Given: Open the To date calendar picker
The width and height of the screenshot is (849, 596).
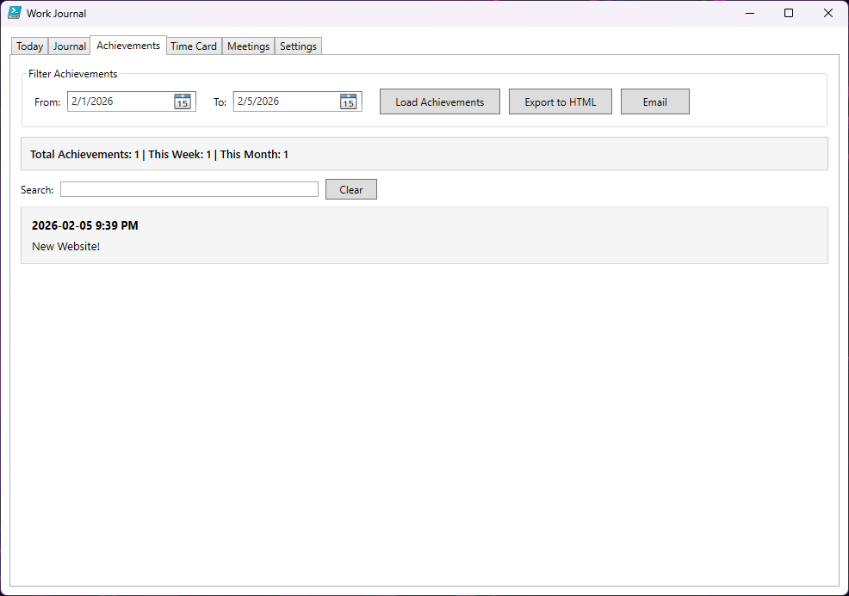Looking at the screenshot, I should pyautogui.click(x=348, y=101).
